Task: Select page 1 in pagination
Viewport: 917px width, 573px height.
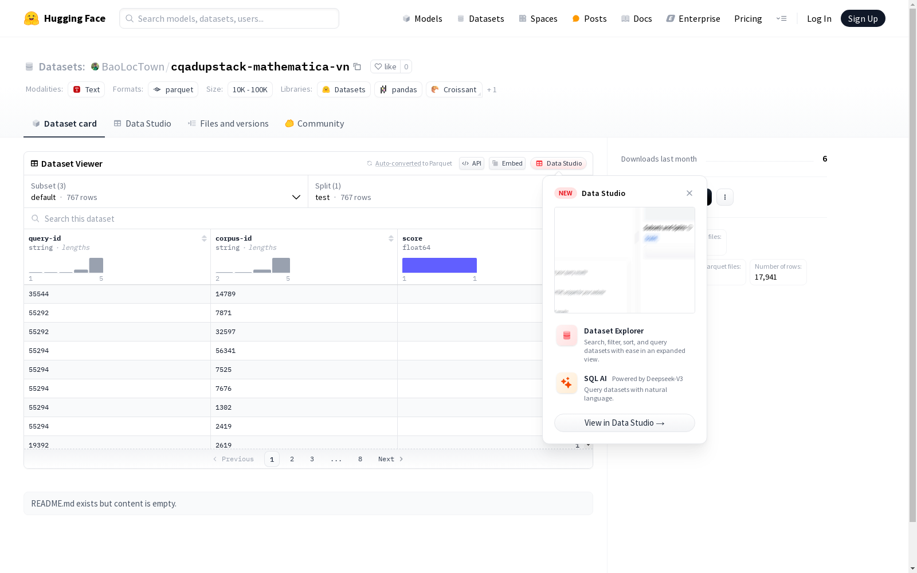Action: (272, 459)
